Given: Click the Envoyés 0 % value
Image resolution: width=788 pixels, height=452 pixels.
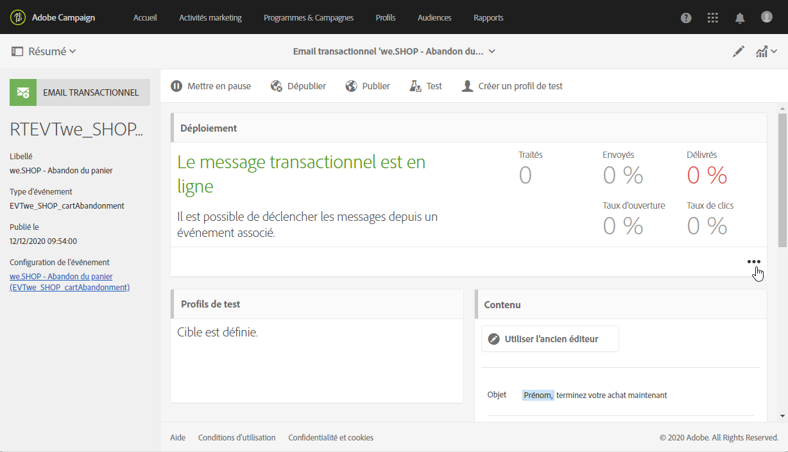Looking at the screenshot, I should (x=623, y=175).
